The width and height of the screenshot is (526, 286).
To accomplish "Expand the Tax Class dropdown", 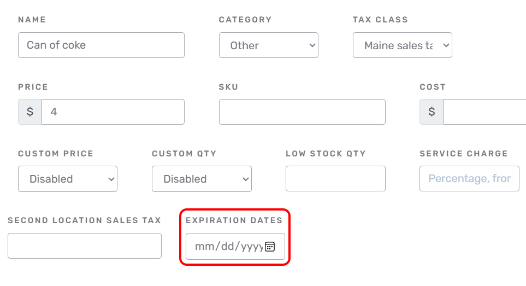I will [x=403, y=45].
